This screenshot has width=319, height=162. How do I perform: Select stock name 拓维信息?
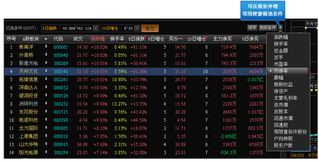[28, 79]
